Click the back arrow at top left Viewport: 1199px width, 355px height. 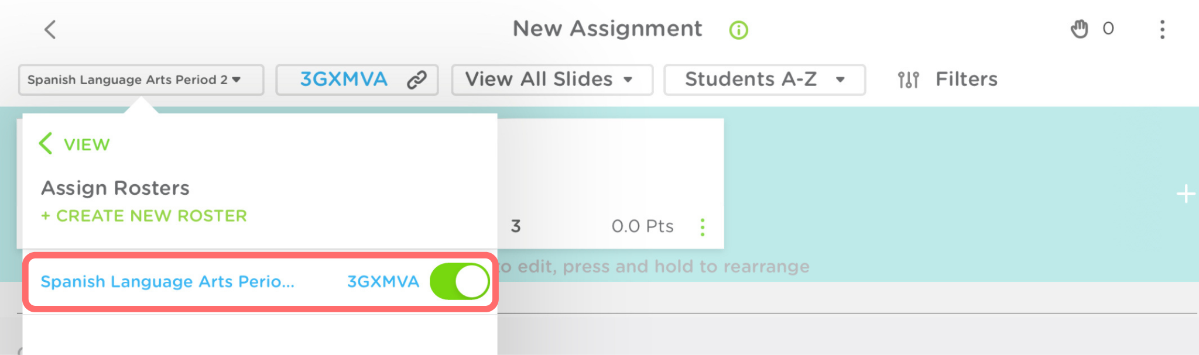[50, 29]
